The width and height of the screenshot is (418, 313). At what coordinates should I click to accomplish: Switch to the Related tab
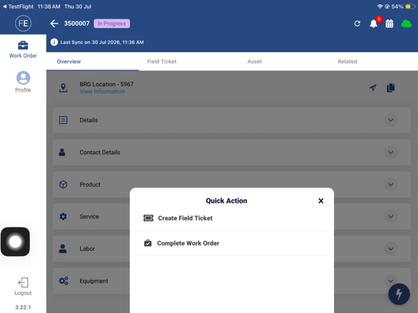tap(348, 61)
